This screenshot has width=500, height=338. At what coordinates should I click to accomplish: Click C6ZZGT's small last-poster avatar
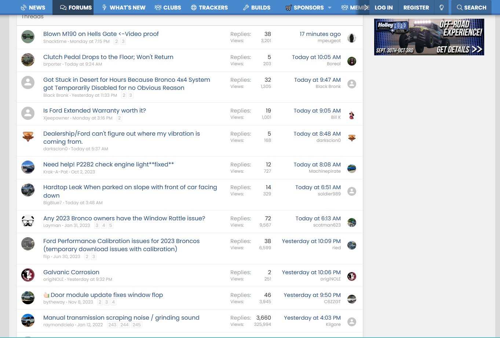(352, 299)
